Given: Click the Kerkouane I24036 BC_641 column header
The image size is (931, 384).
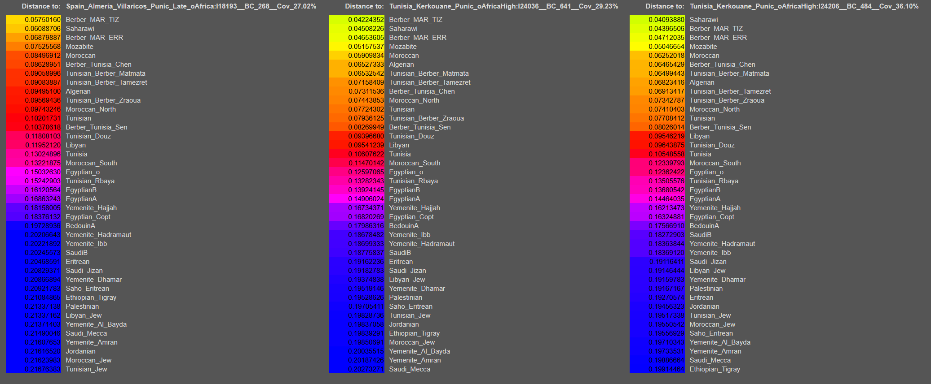Looking at the screenshot, I should click(x=503, y=6).
